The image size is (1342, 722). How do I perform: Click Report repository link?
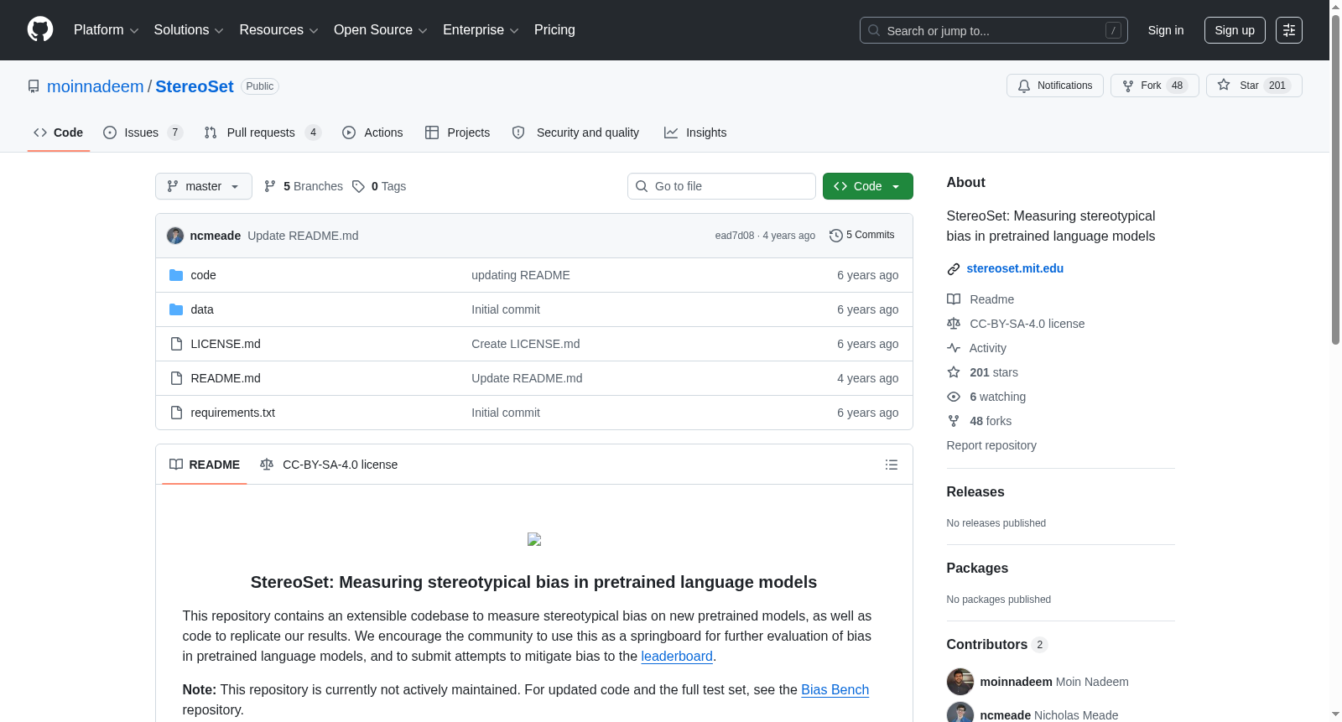pyautogui.click(x=991, y=445)
